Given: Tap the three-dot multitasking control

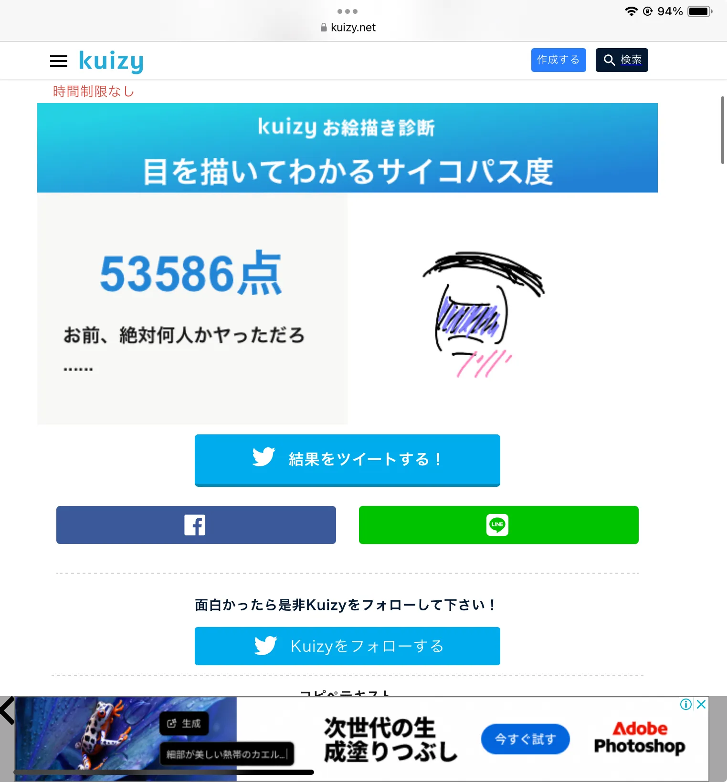Looking at the screenshot, I should click(x=347, y=11).
